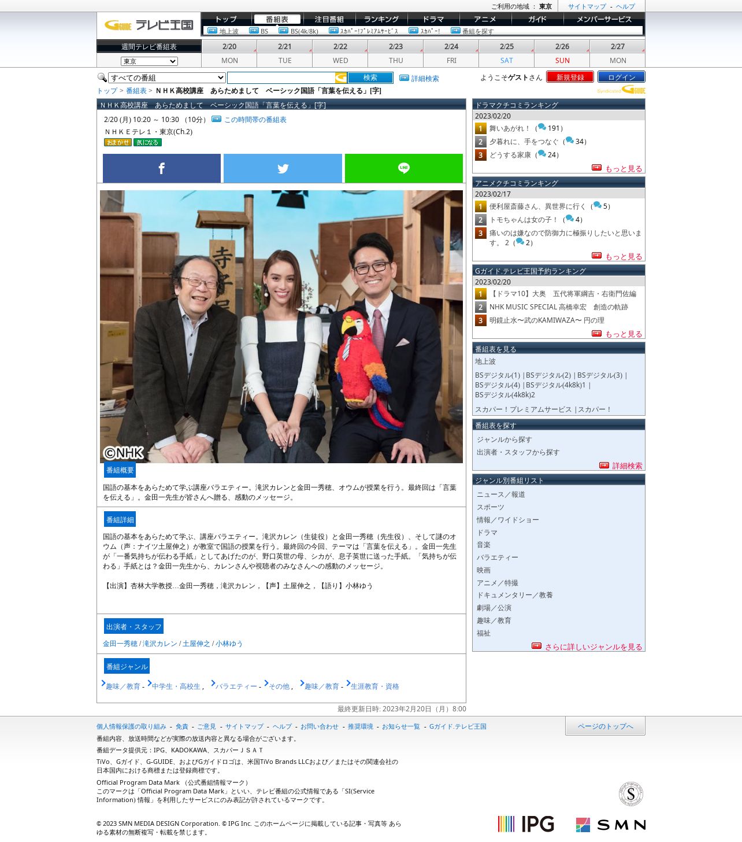Click red arrow icon in ドラマクチコミランキング もっと見る
Image resolution: width=742 pixels, height=842 pixels.
[x=596, y=168]
